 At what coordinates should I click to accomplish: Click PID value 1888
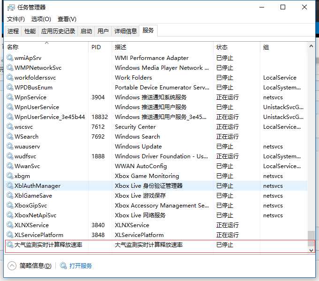pos(98,156)
